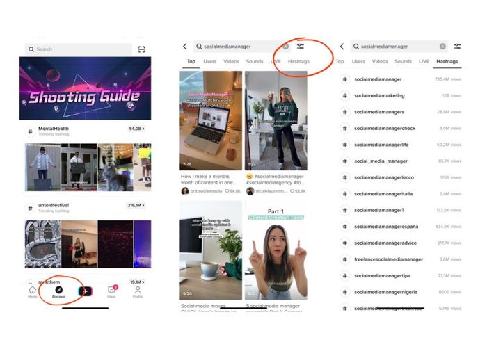
Task: Like the nicolelauren video heart 53.9K
Action: click(292, 191)
